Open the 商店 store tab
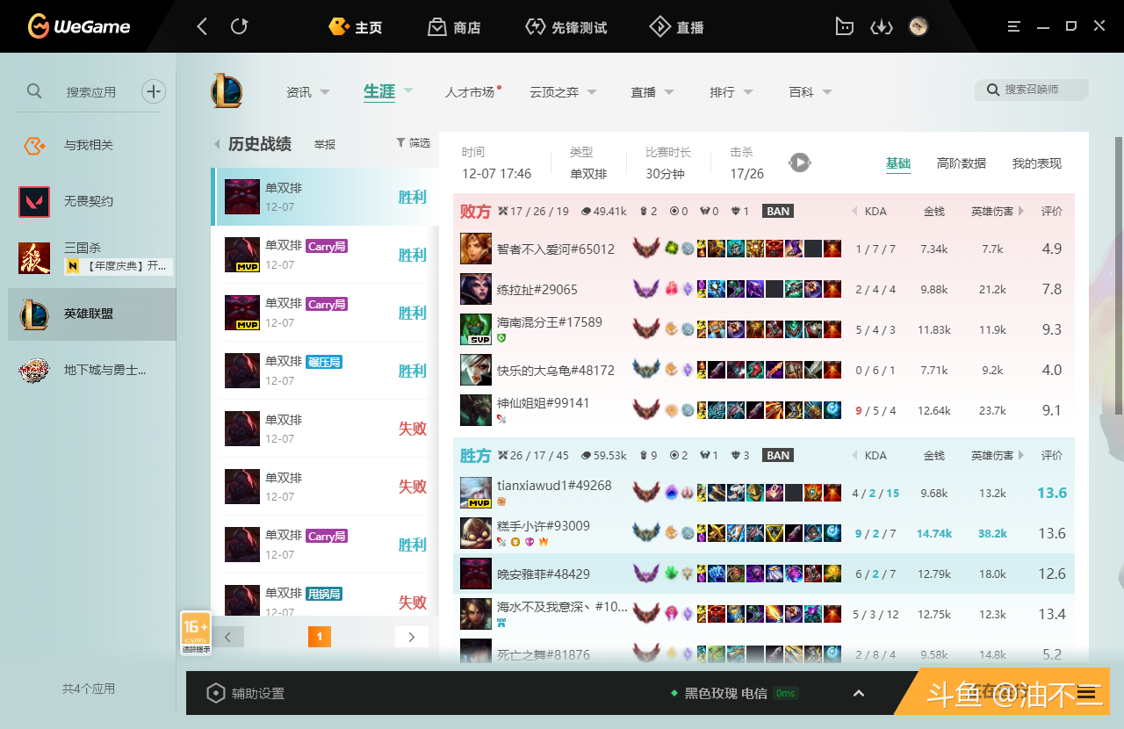1124x729 pixels. coord(454,27)
